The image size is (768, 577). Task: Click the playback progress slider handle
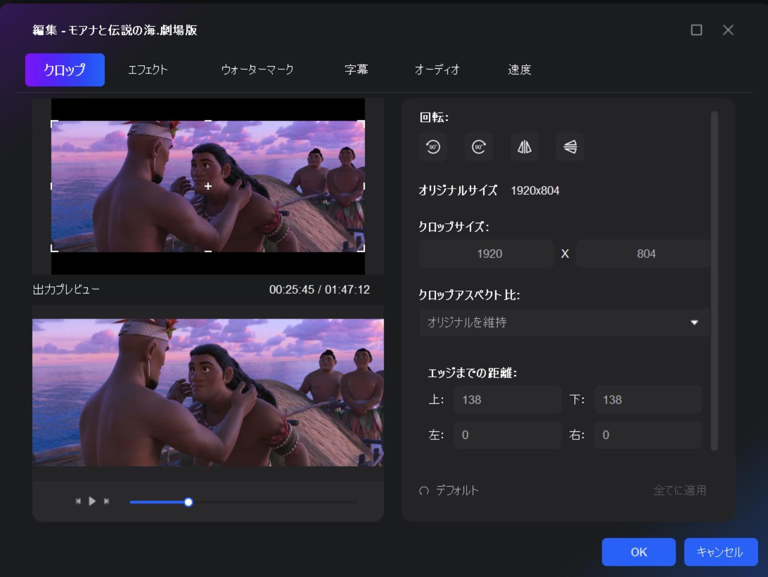pyautogui.click(x=188, y=502)
